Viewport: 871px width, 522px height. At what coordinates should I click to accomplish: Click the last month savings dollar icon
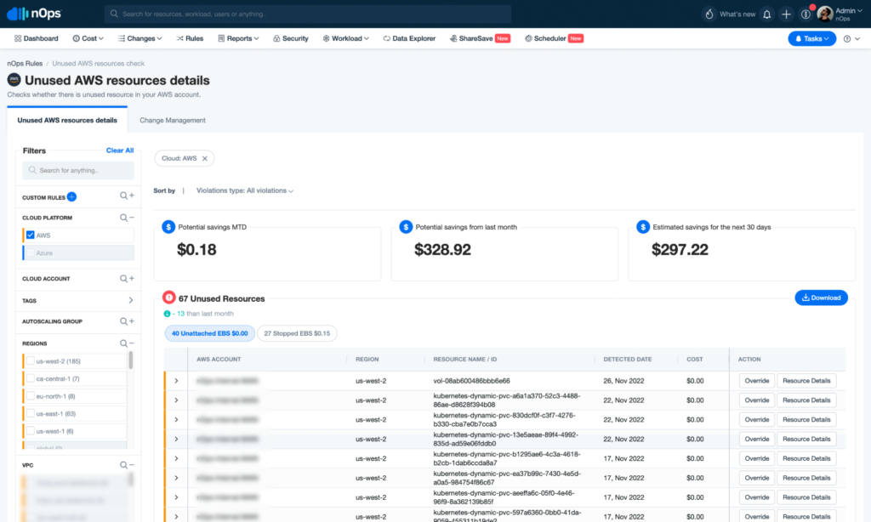point(406,227)
